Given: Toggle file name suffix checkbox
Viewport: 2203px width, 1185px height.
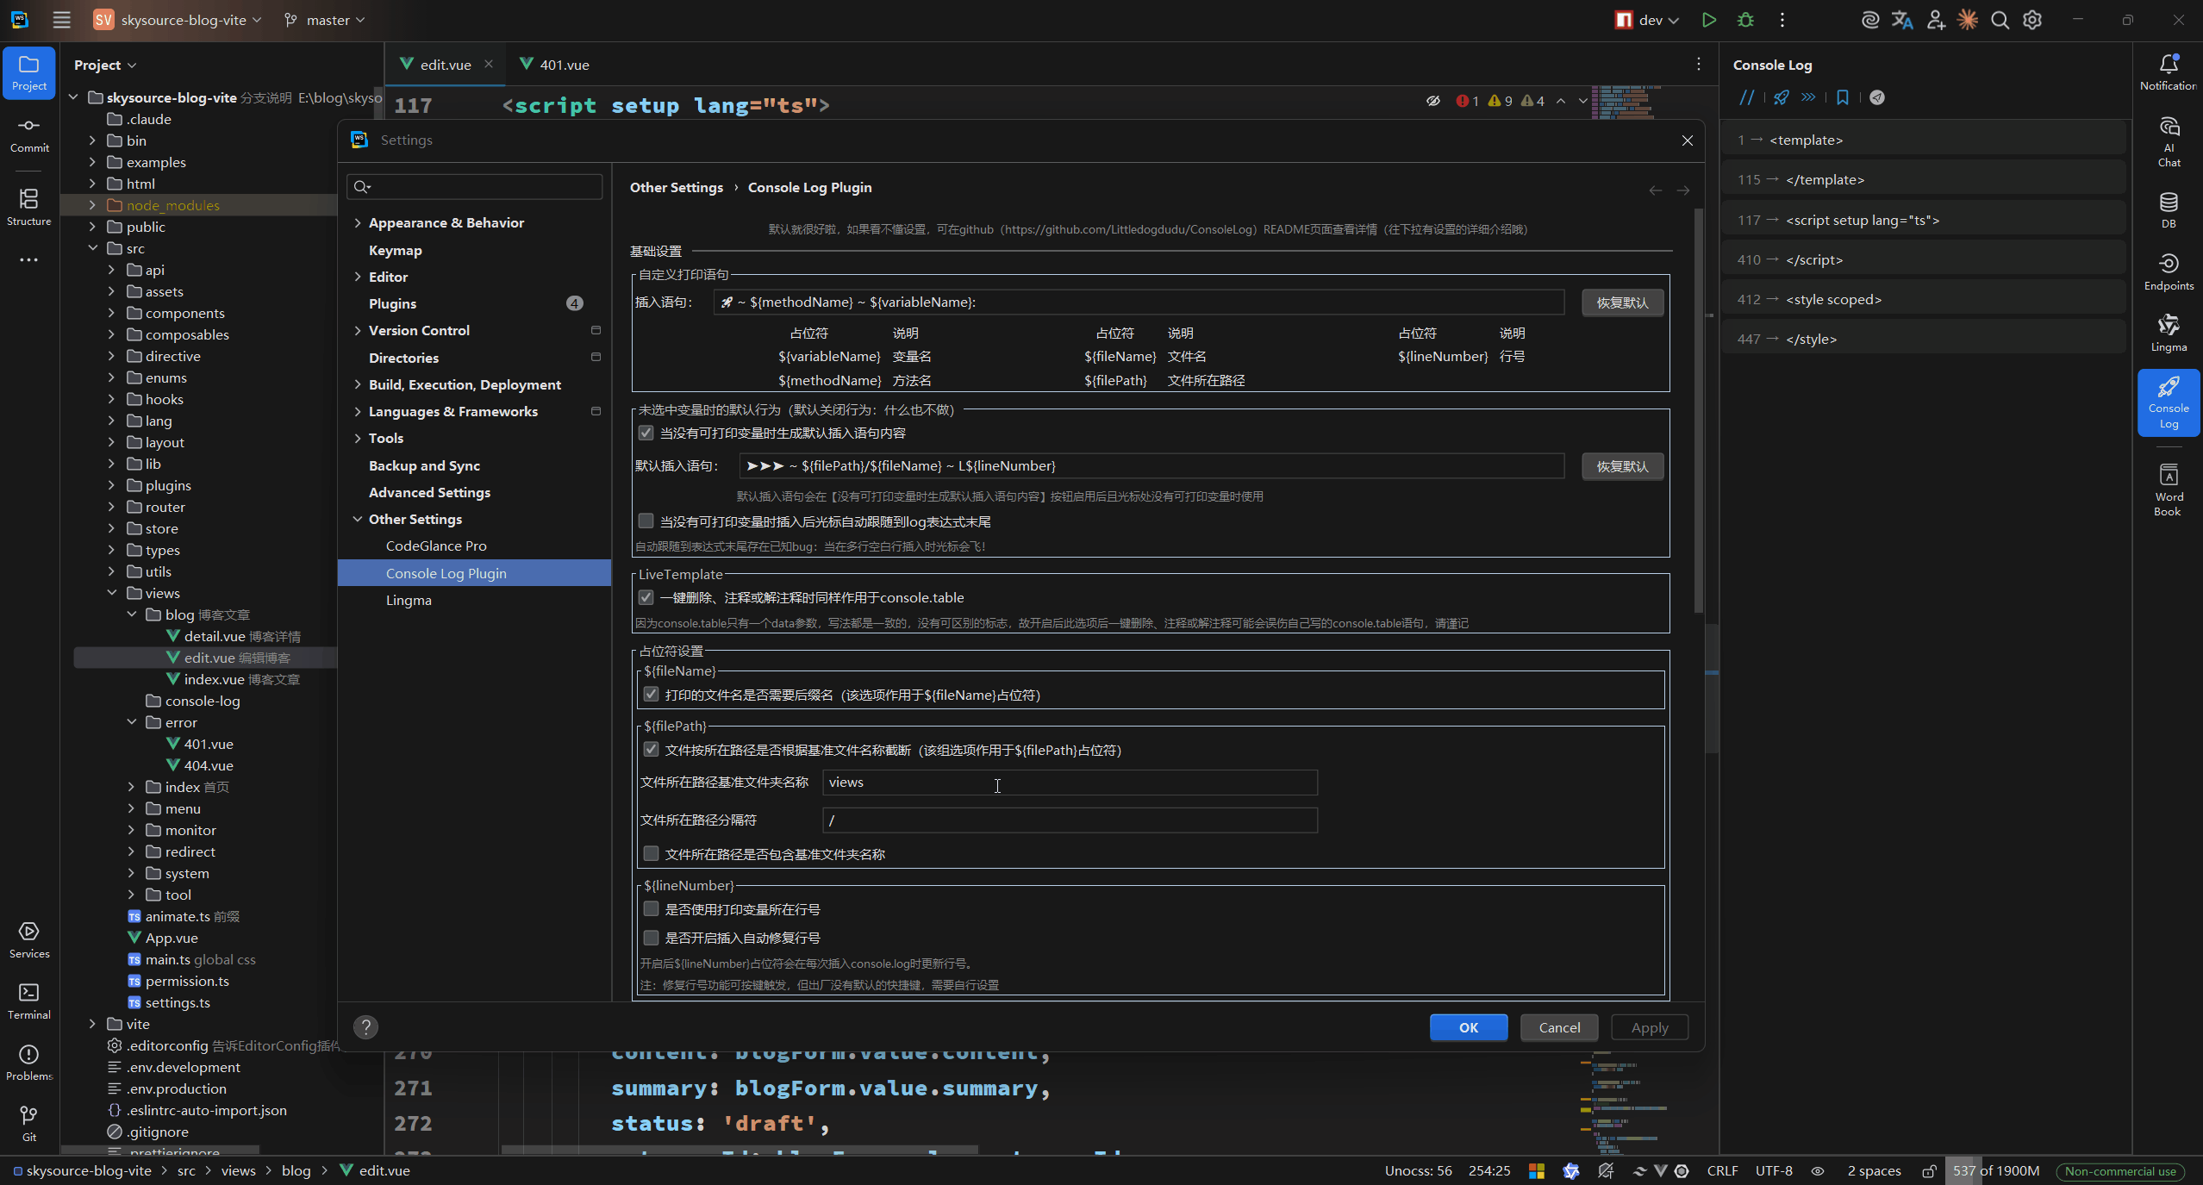Looking at the screenshot, I should tap(651, 695).
